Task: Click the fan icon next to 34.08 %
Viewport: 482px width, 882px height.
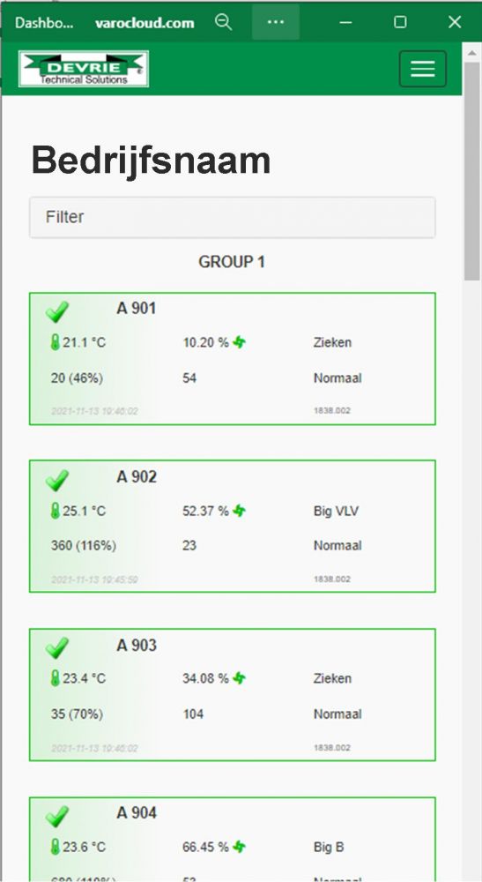Action: click(240, 678)
